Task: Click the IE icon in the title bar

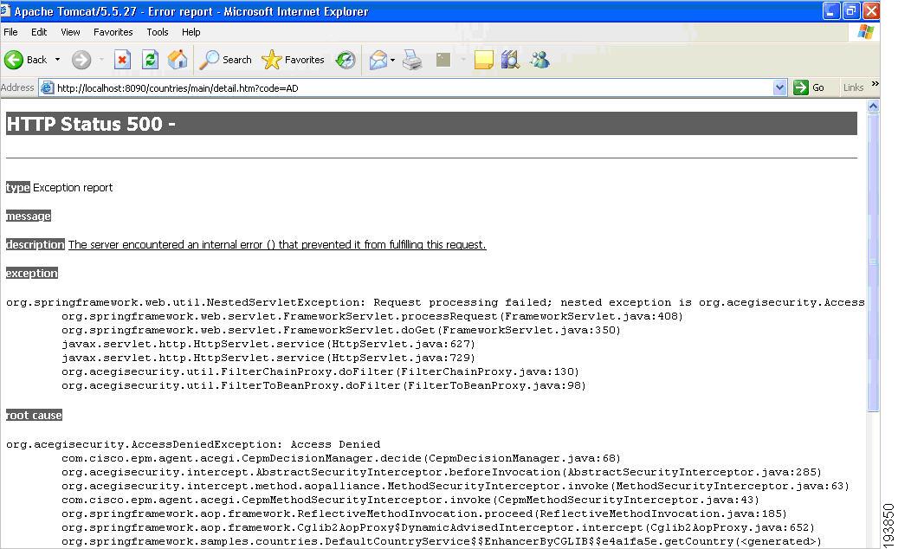Action: (x=5, y=10)
